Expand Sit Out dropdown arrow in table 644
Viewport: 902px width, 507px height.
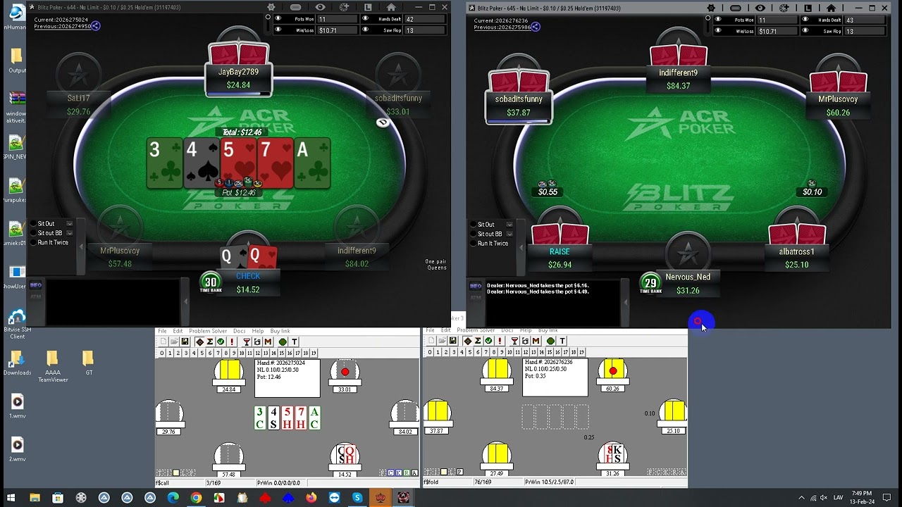click(69, 224)
